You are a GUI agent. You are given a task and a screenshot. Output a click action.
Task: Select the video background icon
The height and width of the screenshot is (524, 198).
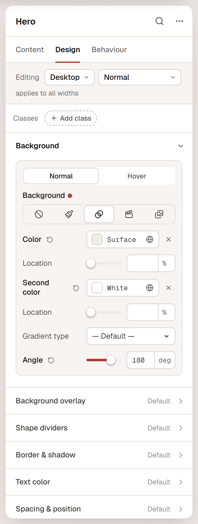tap(129, 214)
